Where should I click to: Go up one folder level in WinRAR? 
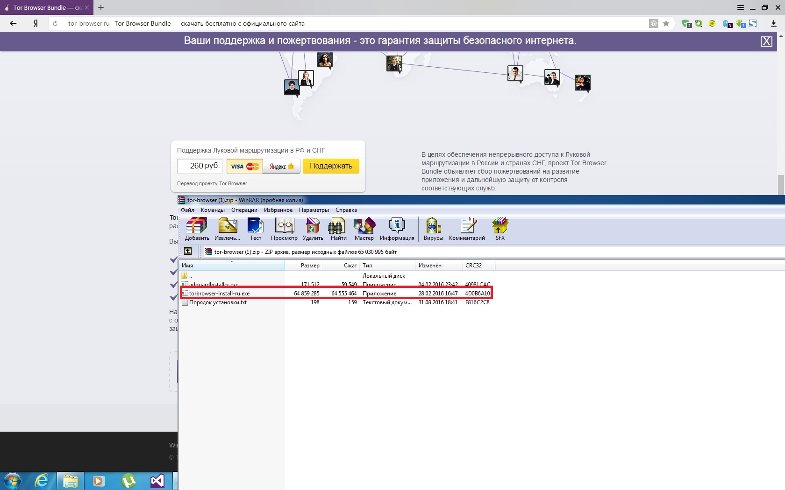click(188, 252)
